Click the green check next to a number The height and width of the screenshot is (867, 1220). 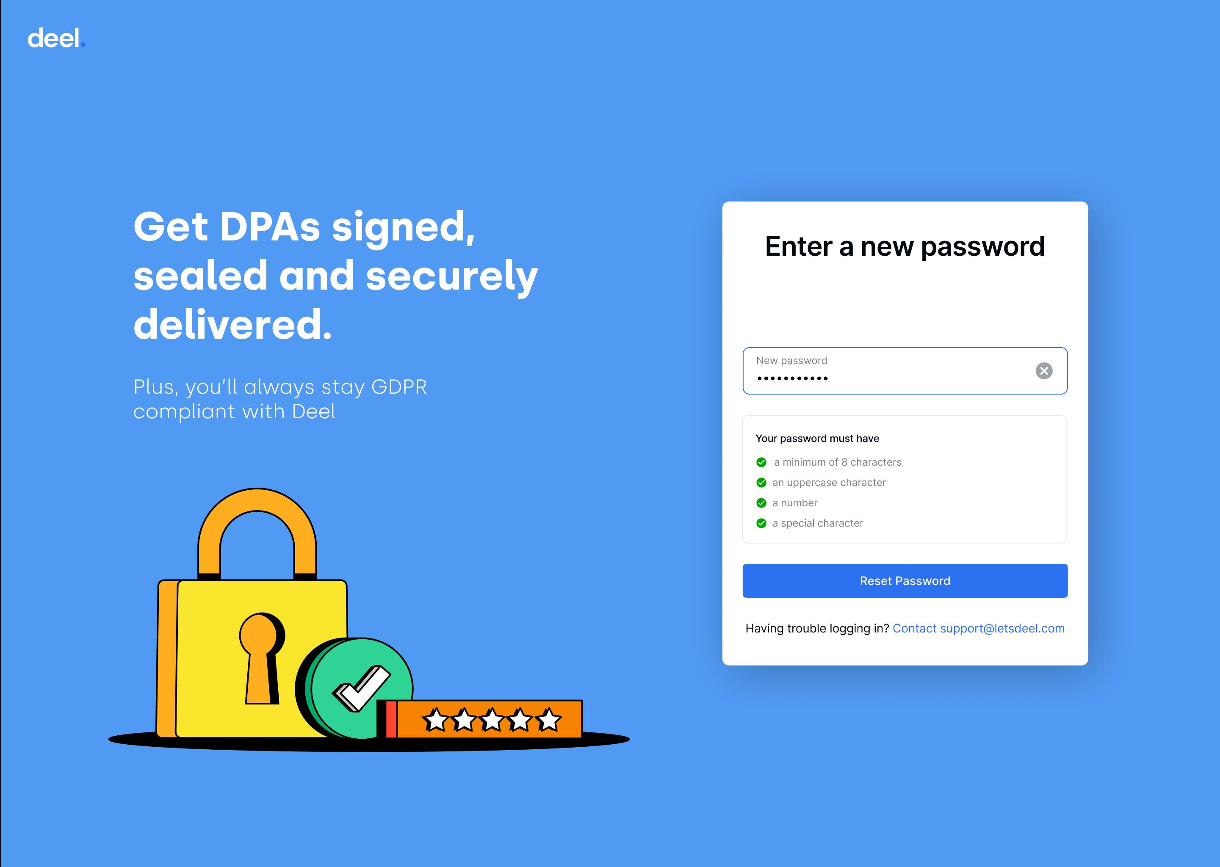[x=761, y=503]
